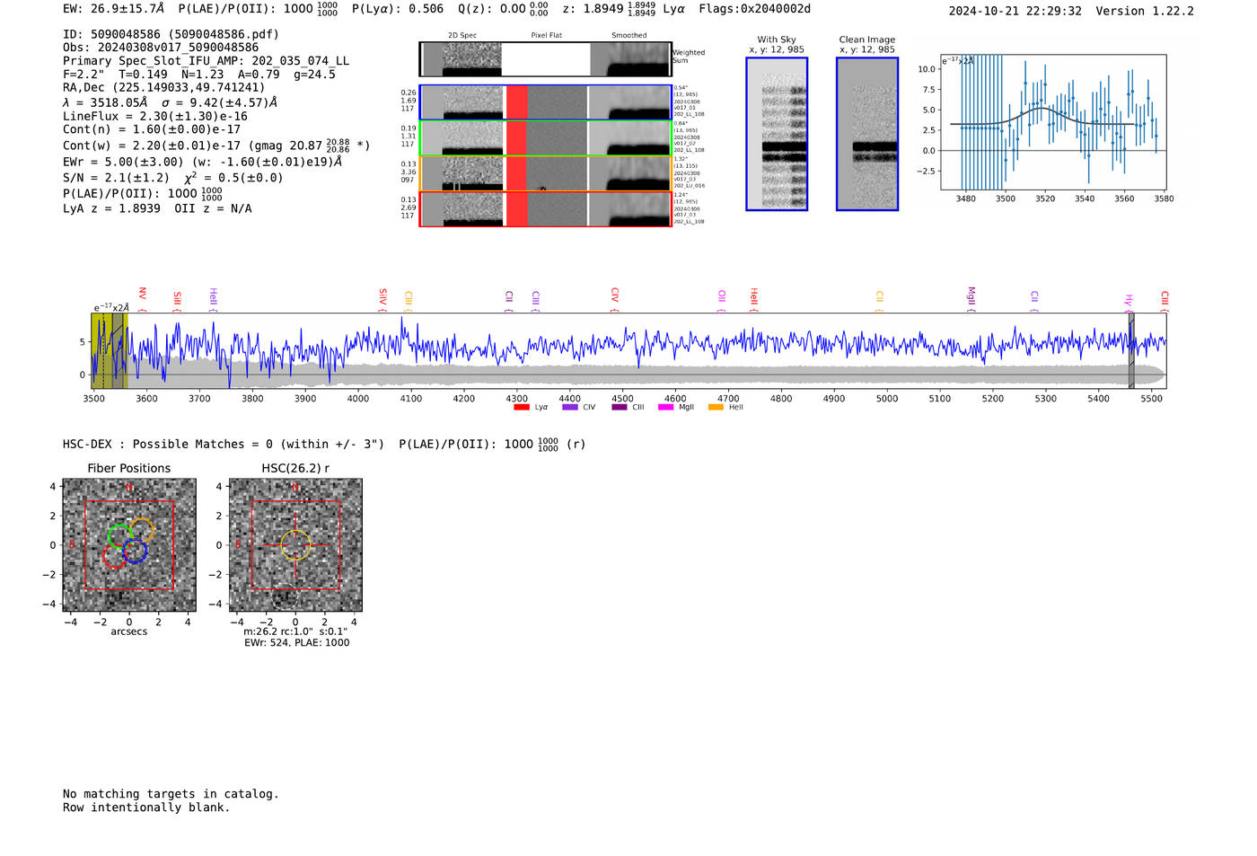Click the timestamp '2024-10-21 22:29:32'
1257x856 pixels.
tap(1015, 11)
